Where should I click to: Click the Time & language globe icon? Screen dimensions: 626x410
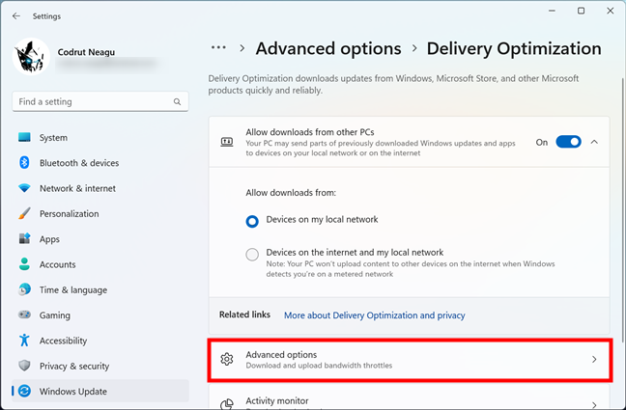click(x=24, y=289)
